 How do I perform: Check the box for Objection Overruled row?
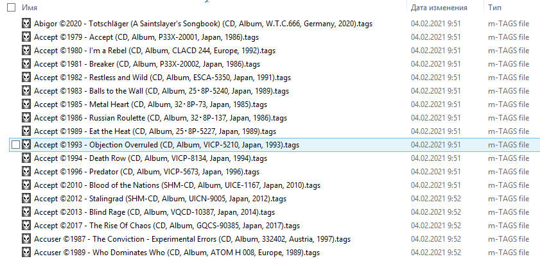(x=15, y=145)
